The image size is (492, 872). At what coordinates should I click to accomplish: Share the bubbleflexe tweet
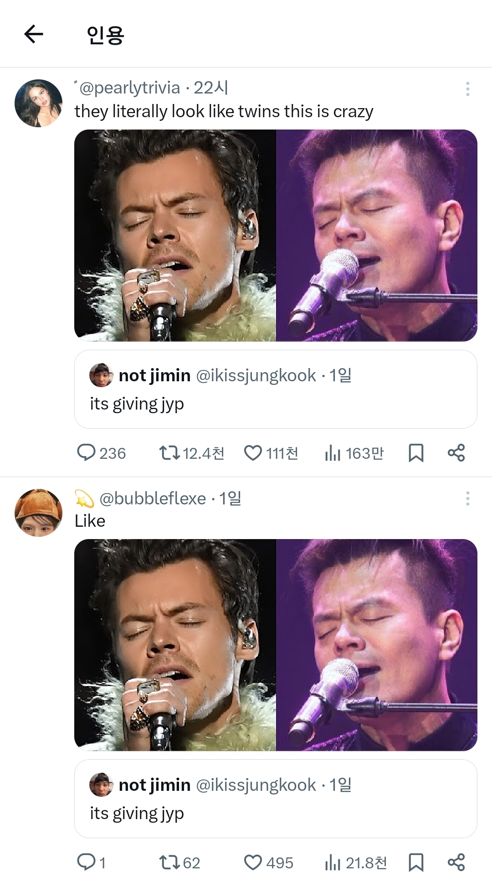coord(456,862)
